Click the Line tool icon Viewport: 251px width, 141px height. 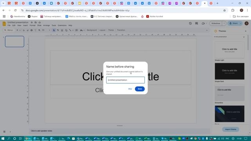[x=70, y=30]
